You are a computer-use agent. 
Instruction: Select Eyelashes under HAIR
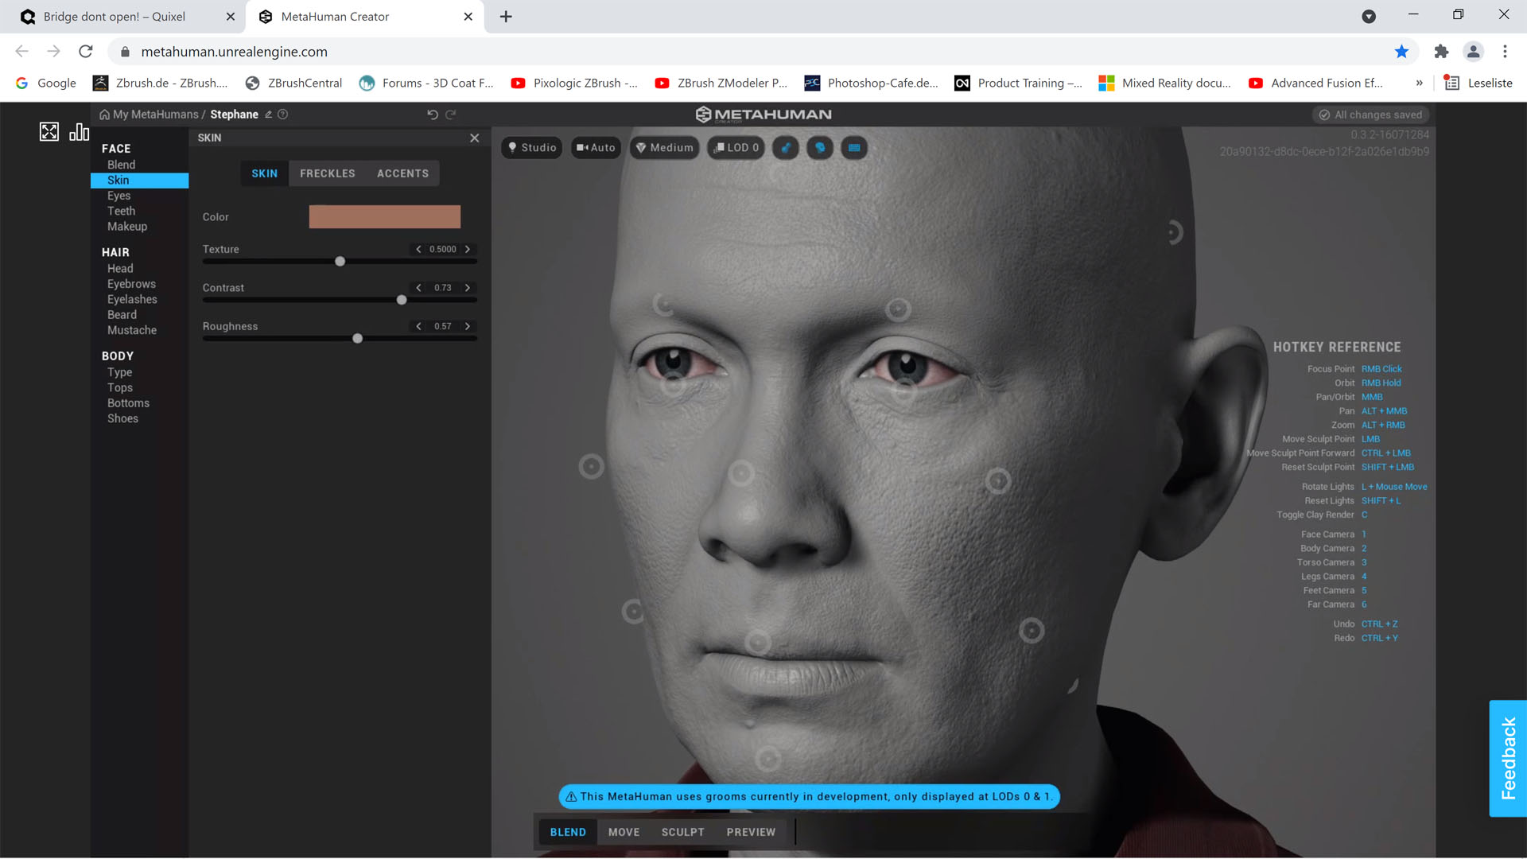132,300
